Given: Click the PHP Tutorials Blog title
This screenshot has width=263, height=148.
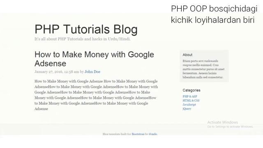Looking at the screenshot, I should point(86,29).
